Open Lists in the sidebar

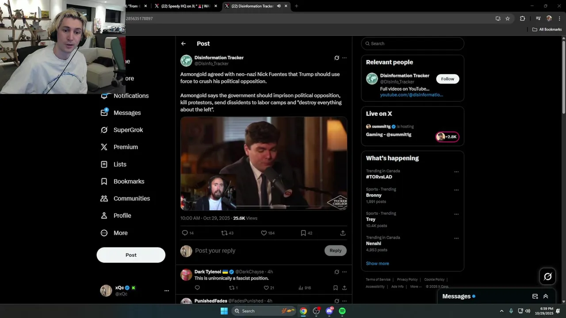[114, 164]
